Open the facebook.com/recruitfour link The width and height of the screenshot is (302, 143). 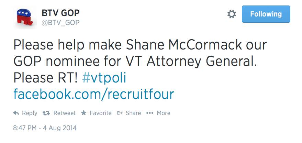pyautogui.click(x=94, y=94)
